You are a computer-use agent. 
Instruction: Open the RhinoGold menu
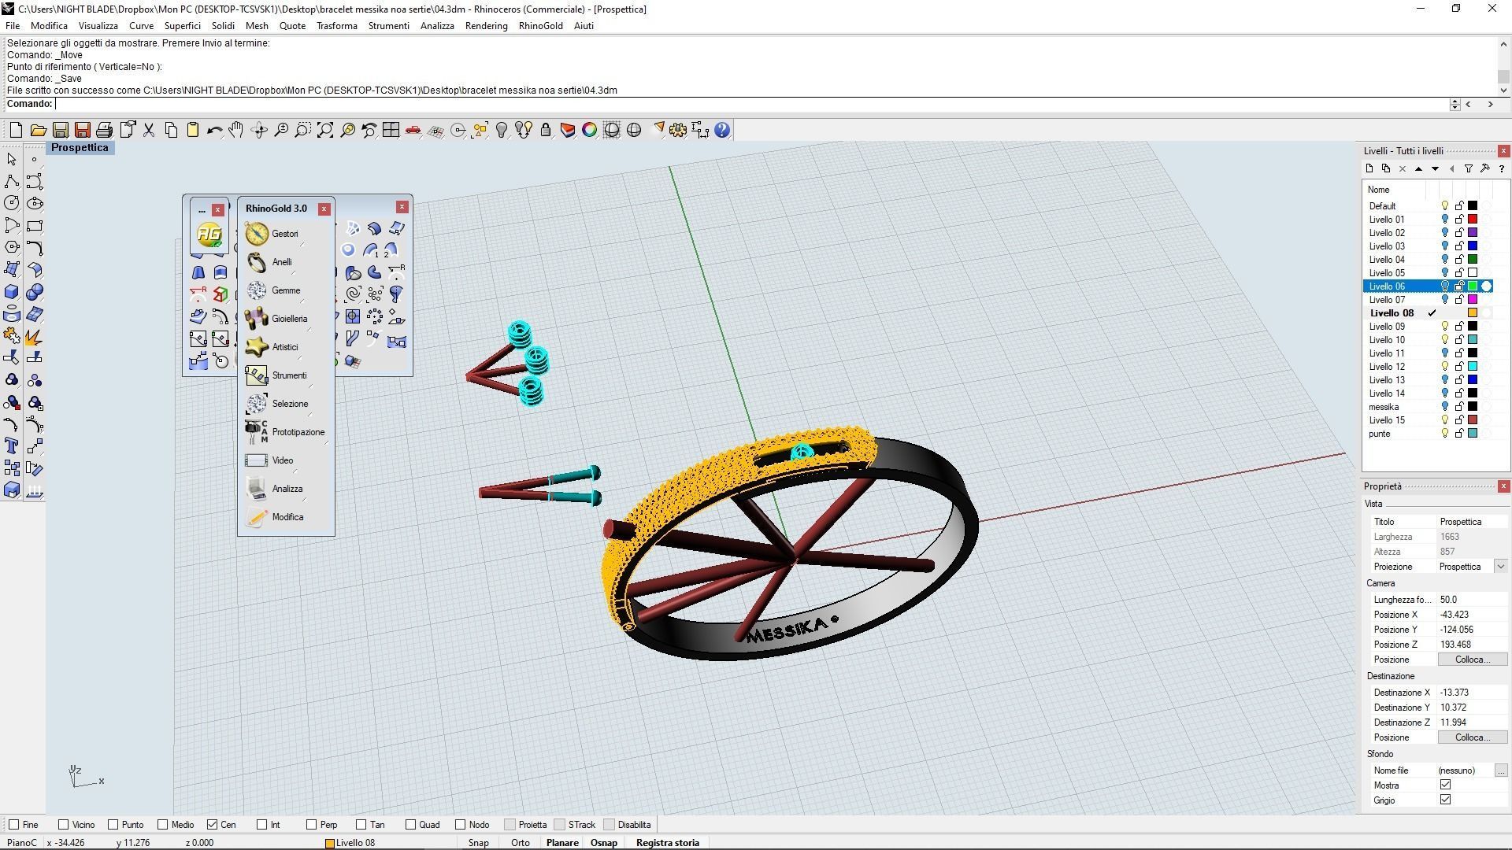pos(540,26)
